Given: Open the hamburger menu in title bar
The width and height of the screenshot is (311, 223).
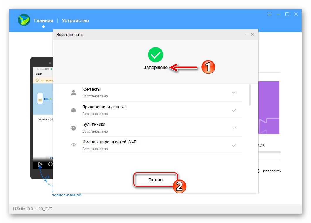Looking at the screenshot, I should click(270, 14).
